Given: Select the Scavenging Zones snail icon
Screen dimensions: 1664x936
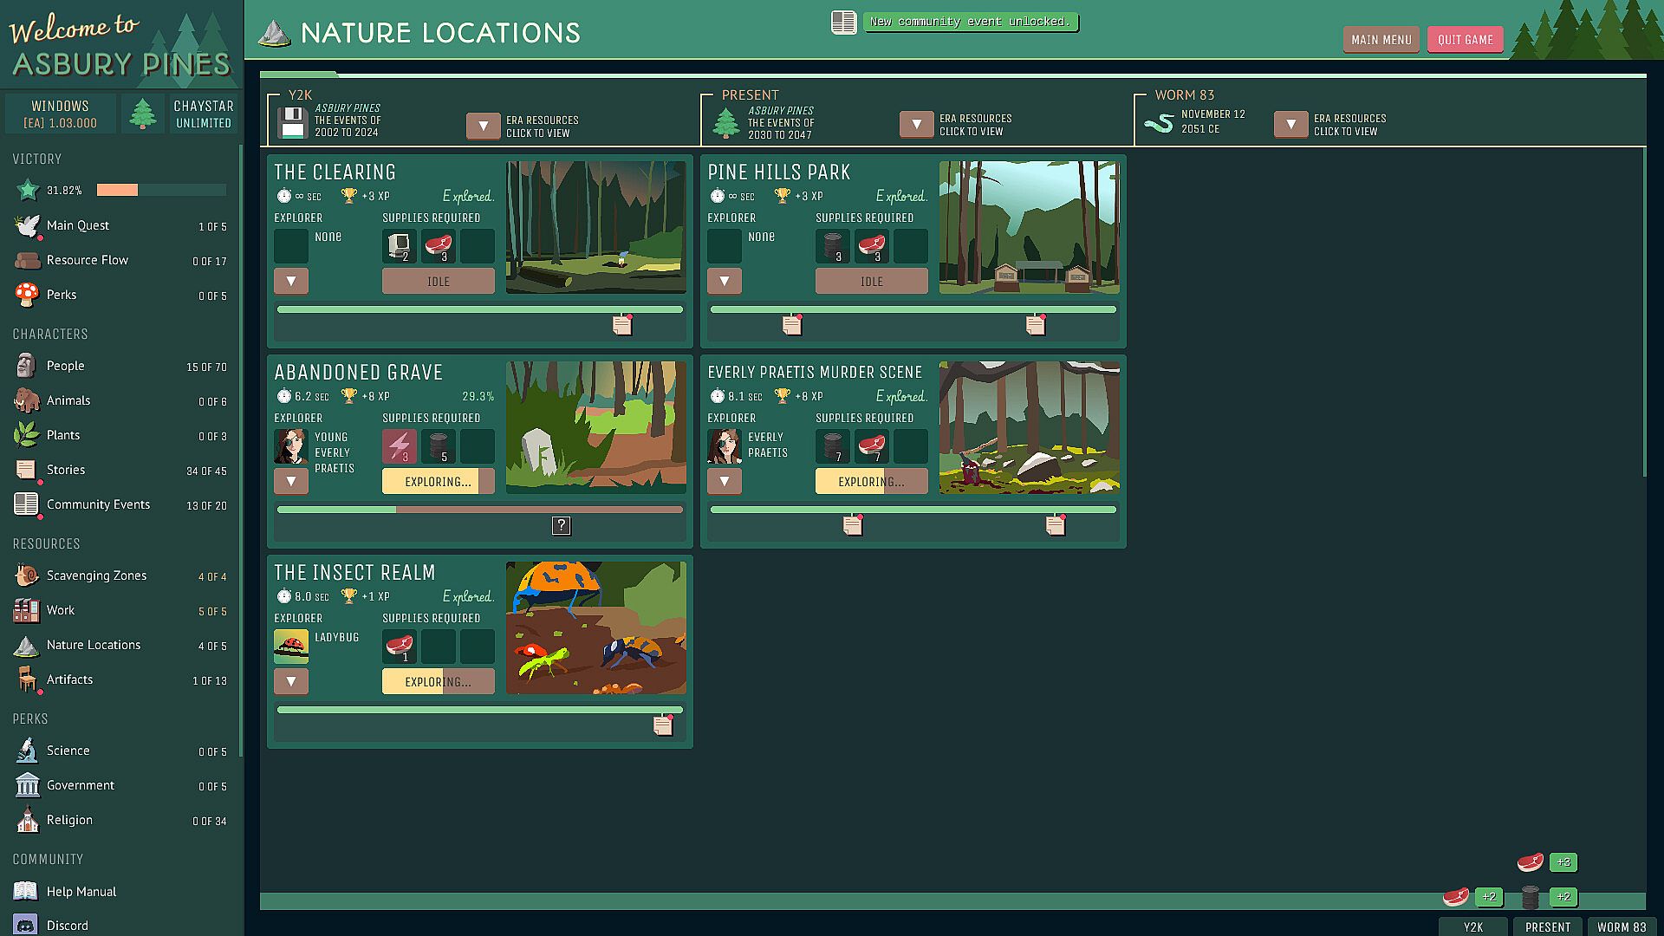Looking at the screenshot, I should 27,575.
